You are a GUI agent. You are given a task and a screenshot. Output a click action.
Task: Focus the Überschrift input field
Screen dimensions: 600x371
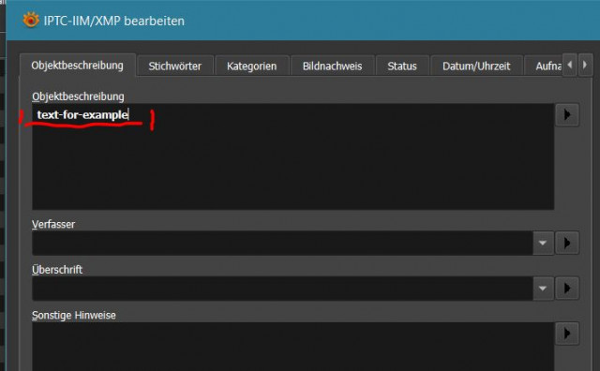click(x=282, y=288)
